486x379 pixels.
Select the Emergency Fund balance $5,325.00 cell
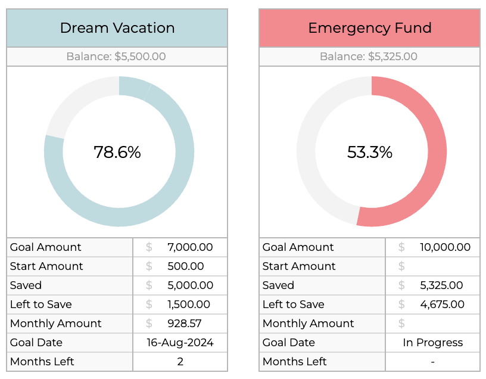369,57
